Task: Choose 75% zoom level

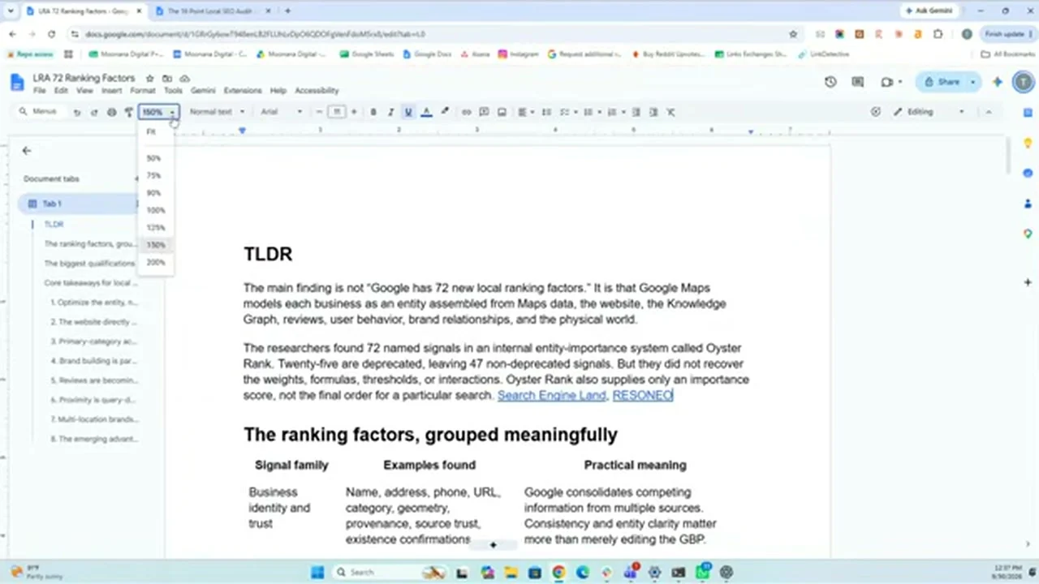Action: pyautogui.click(x=154, y=175)
